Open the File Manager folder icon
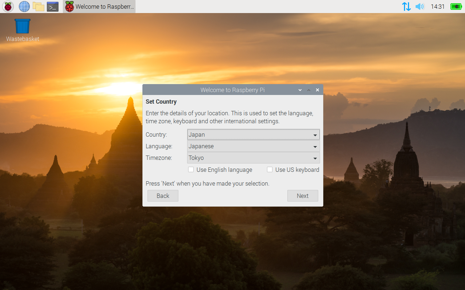This screenshot has height=290, width=465. pos(39,7)
